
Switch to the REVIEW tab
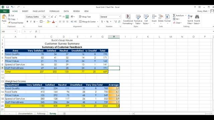click(x=76, y=11)
